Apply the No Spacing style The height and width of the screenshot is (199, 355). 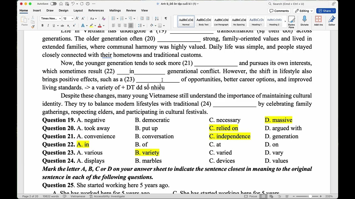(x=239, y=21)
